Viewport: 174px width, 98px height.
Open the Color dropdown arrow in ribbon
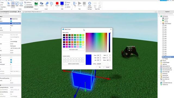tap(62, 7)
